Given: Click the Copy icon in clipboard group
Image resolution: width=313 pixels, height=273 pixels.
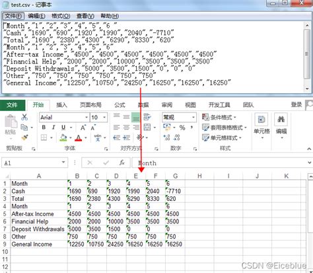Looking at the screenshot, I should point(24,128).
